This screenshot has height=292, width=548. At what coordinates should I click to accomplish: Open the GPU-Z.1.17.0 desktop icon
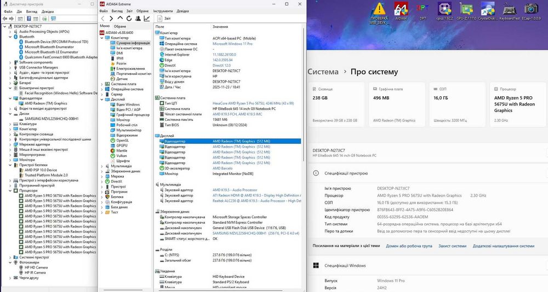(466, 11)
